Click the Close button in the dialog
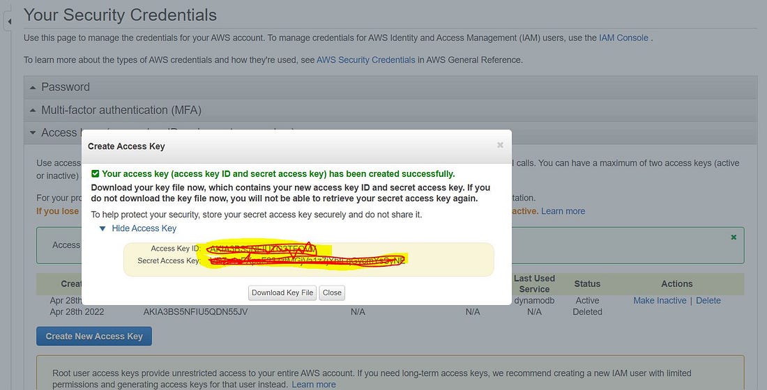767x390 pixels. tap(332, 292)
